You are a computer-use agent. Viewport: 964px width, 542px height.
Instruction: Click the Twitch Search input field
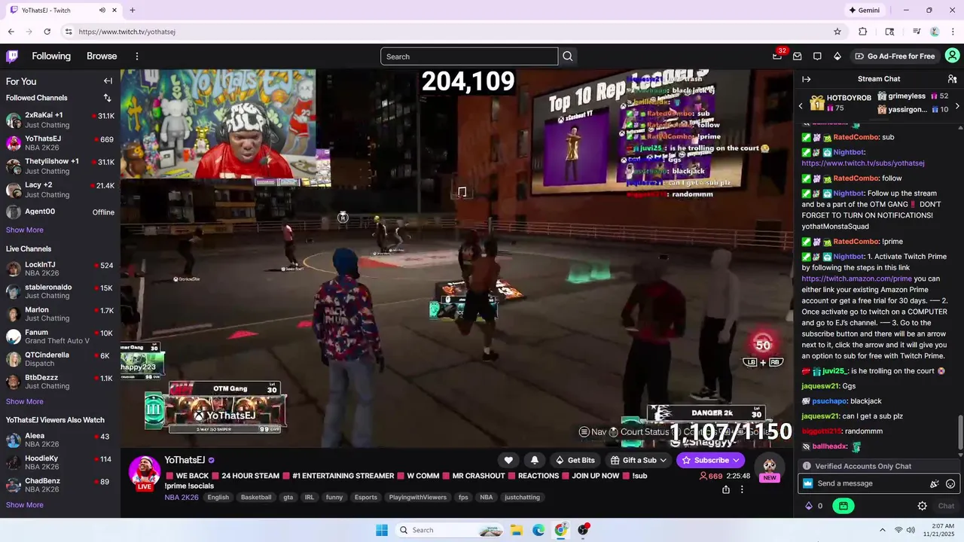coord(469,56)
